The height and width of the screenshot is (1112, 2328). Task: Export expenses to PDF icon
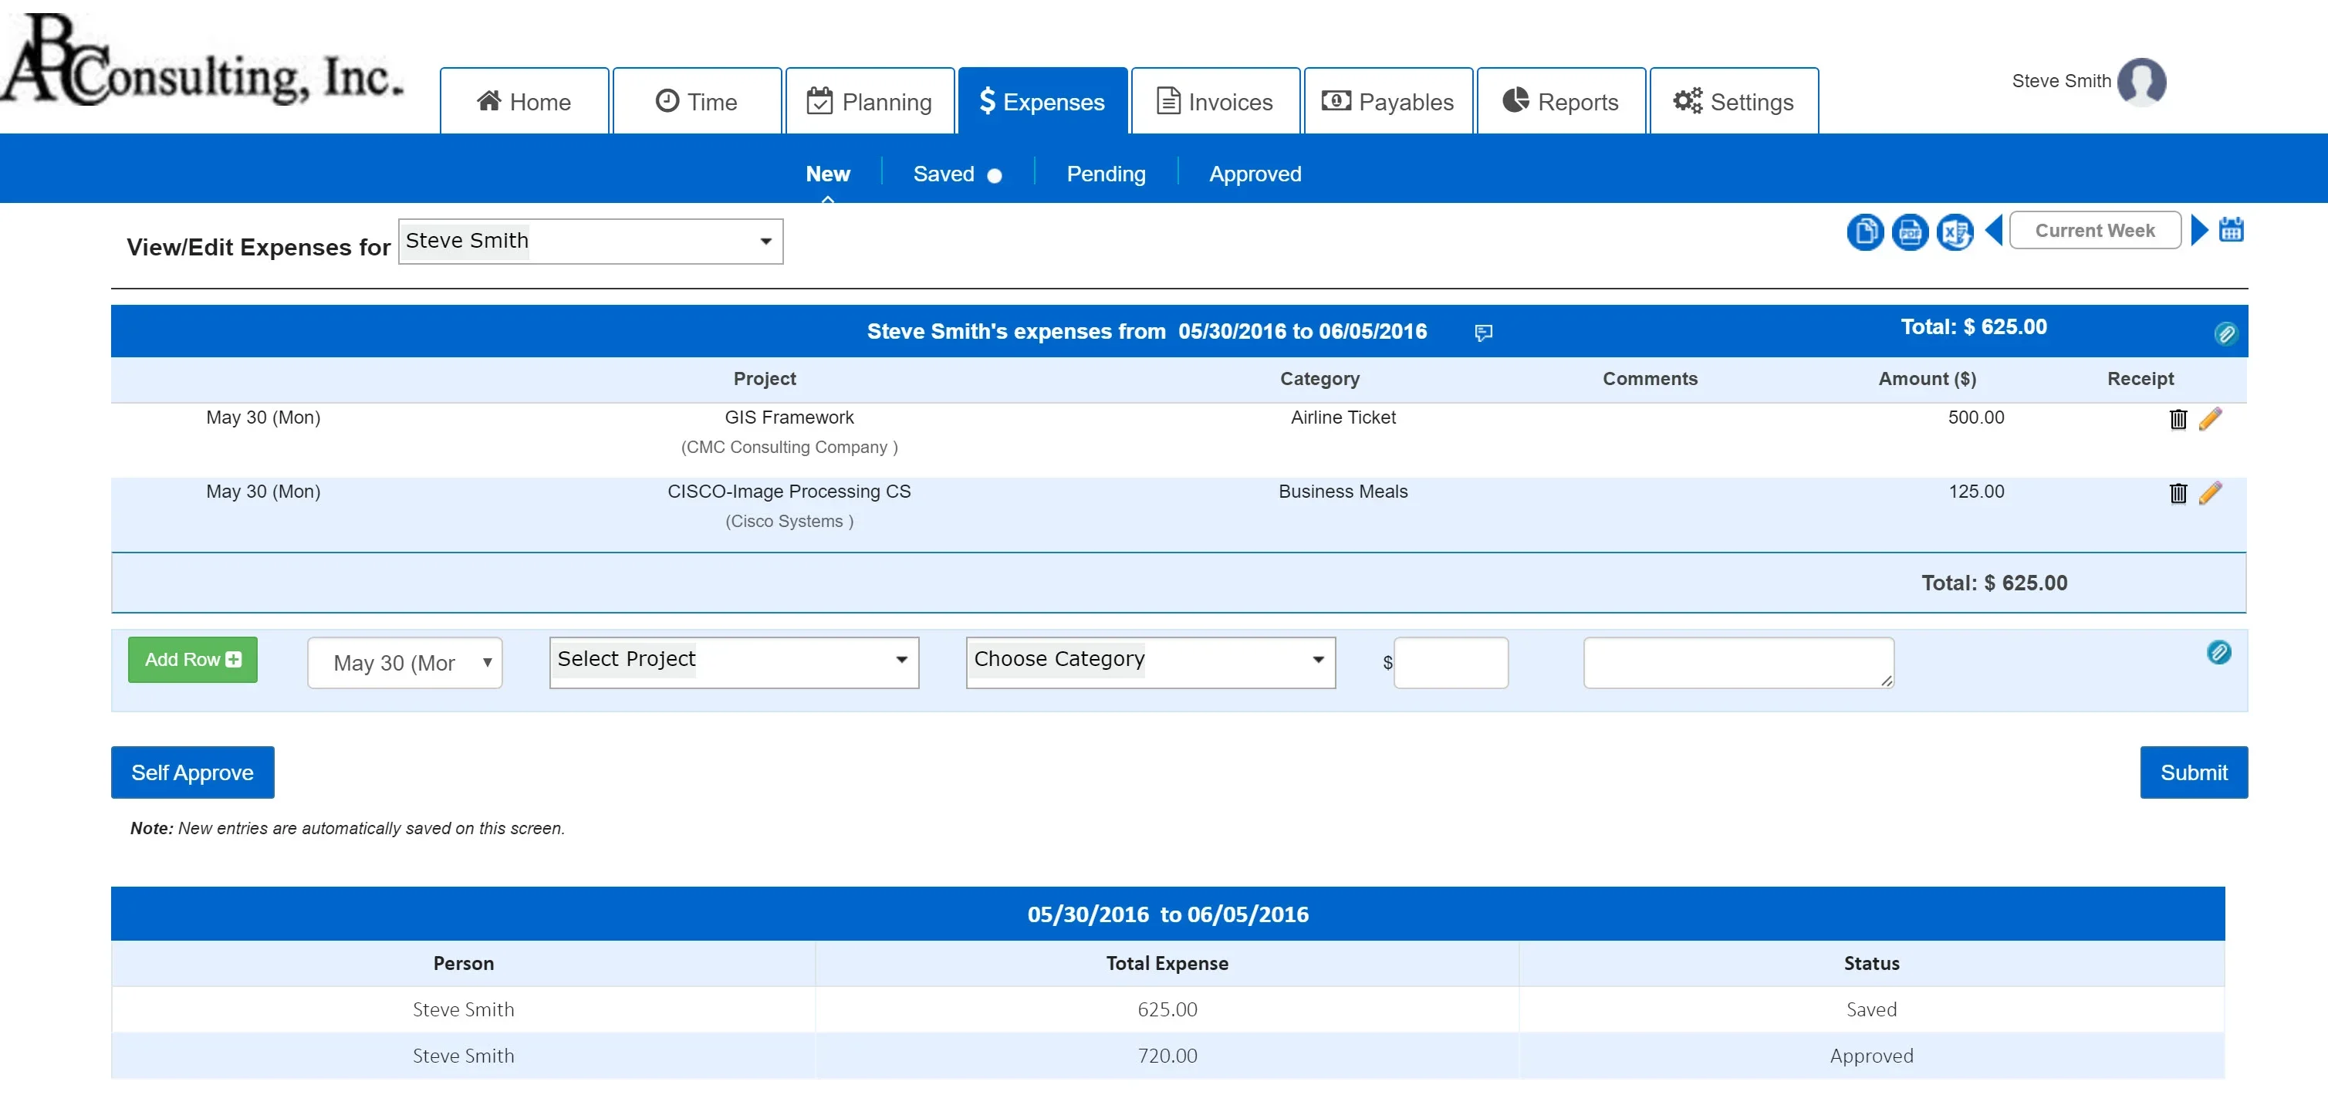(x=1910, y=232)
